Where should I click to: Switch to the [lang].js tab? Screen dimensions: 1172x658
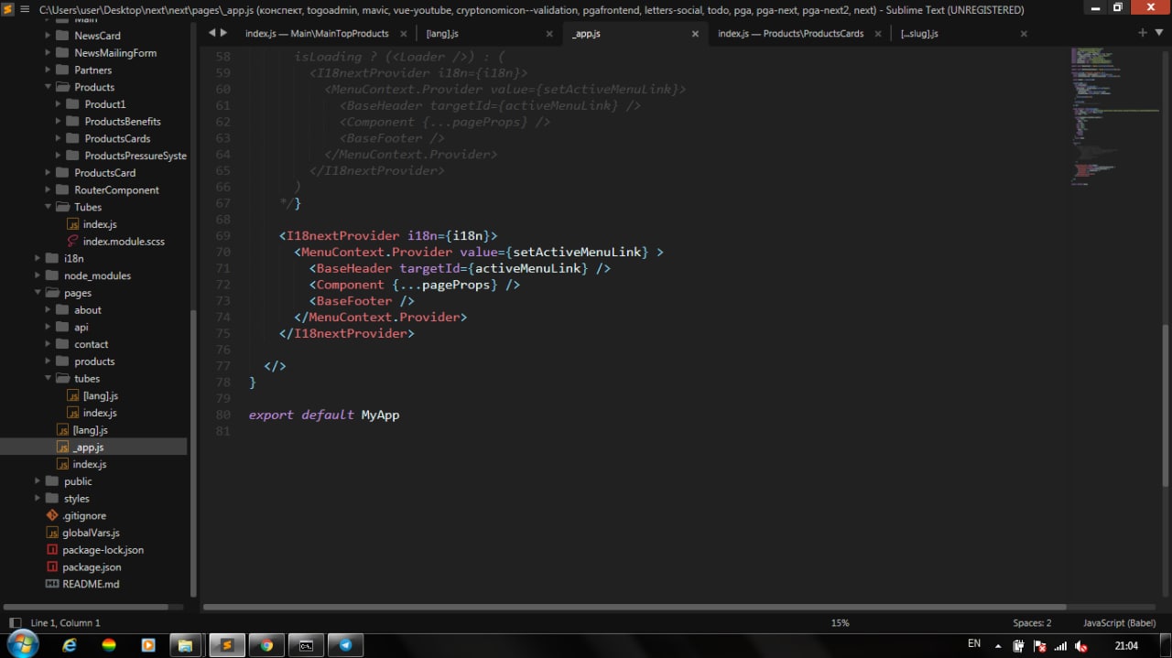tap(442, 34)
